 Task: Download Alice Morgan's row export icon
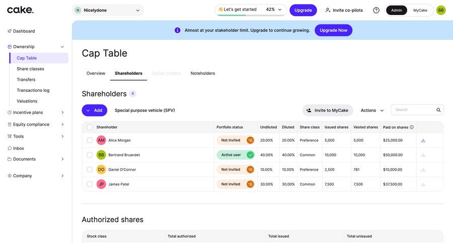coord(423,141)
